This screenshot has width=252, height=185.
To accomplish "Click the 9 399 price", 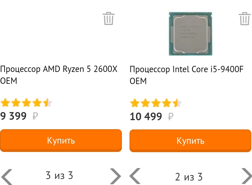I will [13, 116].
